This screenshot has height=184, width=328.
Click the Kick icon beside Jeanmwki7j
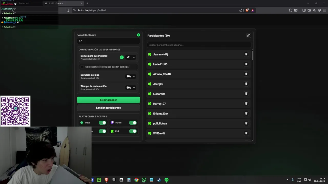pos(150,54)
